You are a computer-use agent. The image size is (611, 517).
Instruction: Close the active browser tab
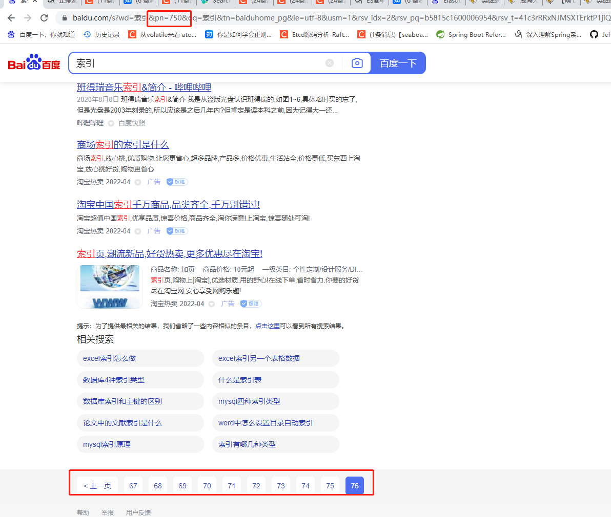click(x=35, y=2)
